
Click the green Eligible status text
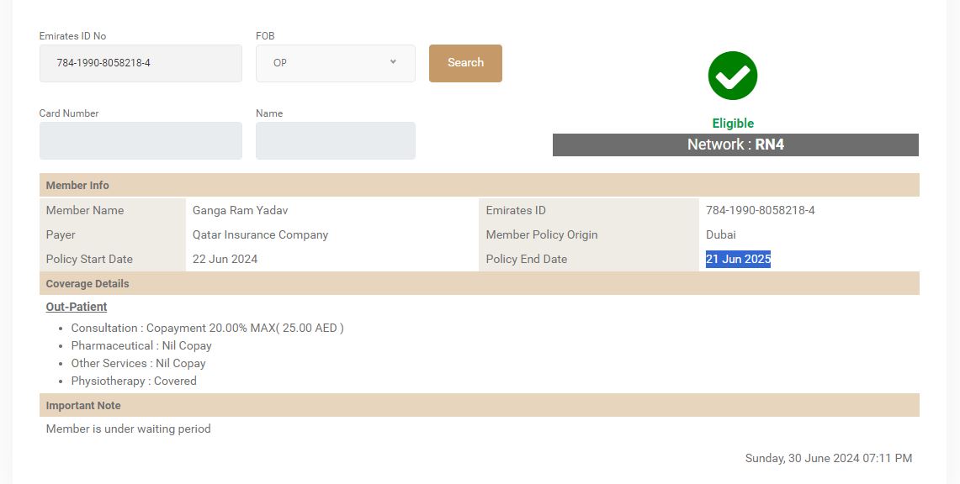(x=733, y=123)
